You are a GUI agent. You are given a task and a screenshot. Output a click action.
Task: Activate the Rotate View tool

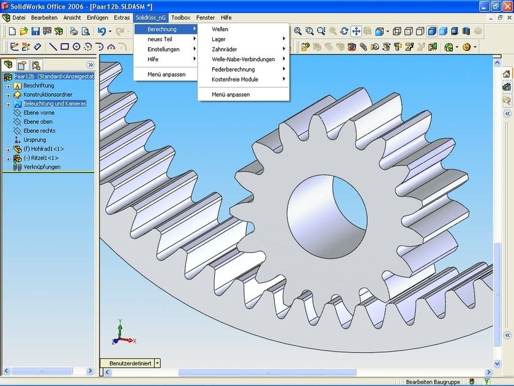344,29
